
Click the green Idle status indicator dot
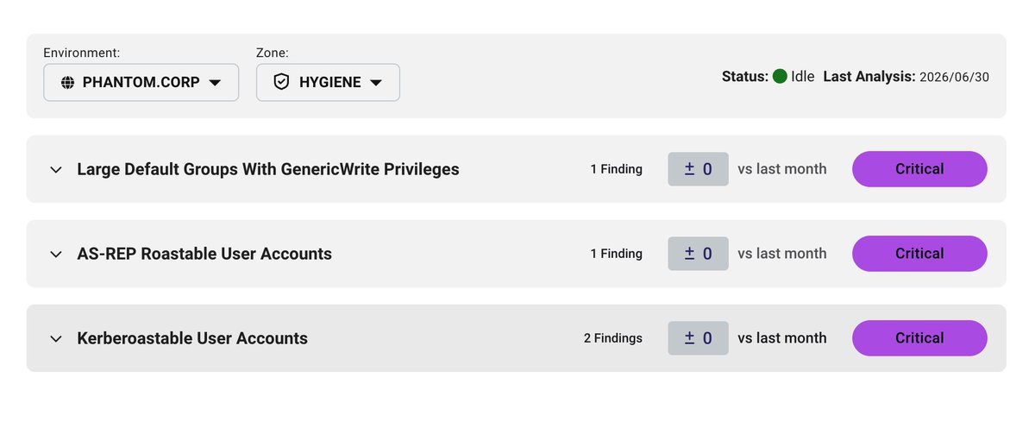[x=780, y=76]
